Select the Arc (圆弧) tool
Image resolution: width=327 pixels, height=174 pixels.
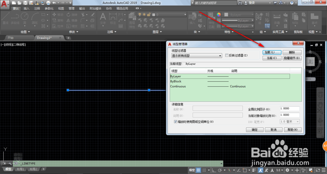(35, 19)
